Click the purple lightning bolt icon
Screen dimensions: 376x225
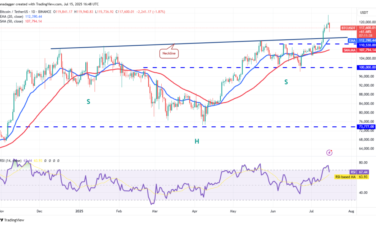click(330, 153)
